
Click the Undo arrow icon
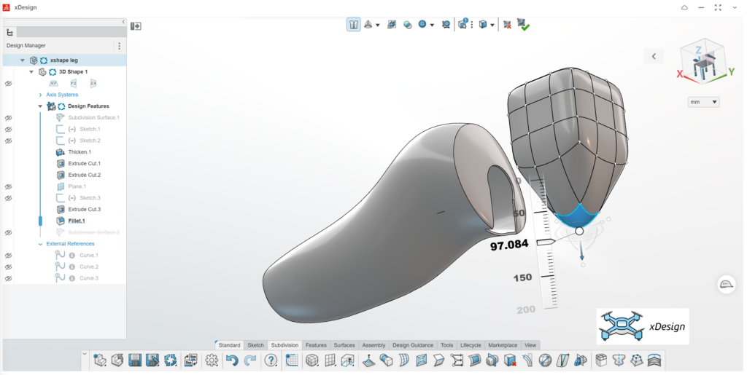[232, 360]
